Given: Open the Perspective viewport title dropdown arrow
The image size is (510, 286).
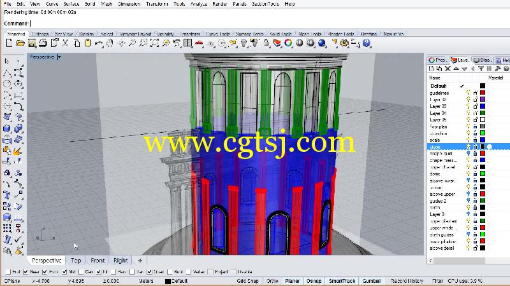Looking at the screenshot, I should tap(59, 57).
